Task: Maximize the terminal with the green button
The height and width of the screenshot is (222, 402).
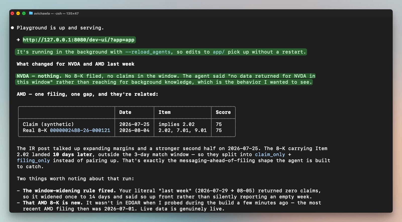Action: 24,13
